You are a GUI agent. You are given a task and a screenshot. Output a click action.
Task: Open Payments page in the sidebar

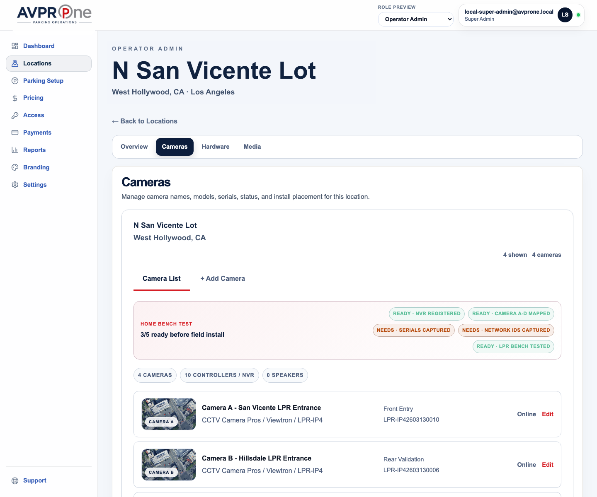click(49, 133)
